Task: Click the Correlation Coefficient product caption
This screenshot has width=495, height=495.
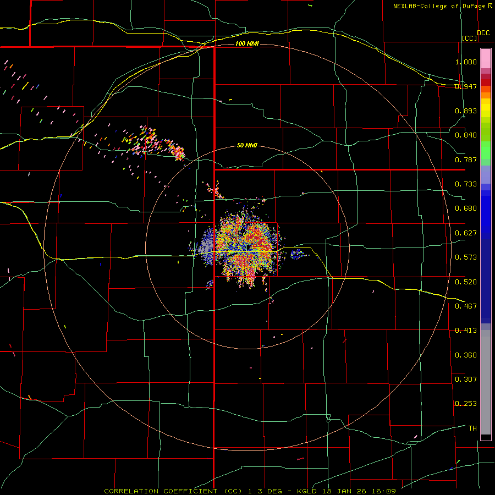Action: (173, 491)
